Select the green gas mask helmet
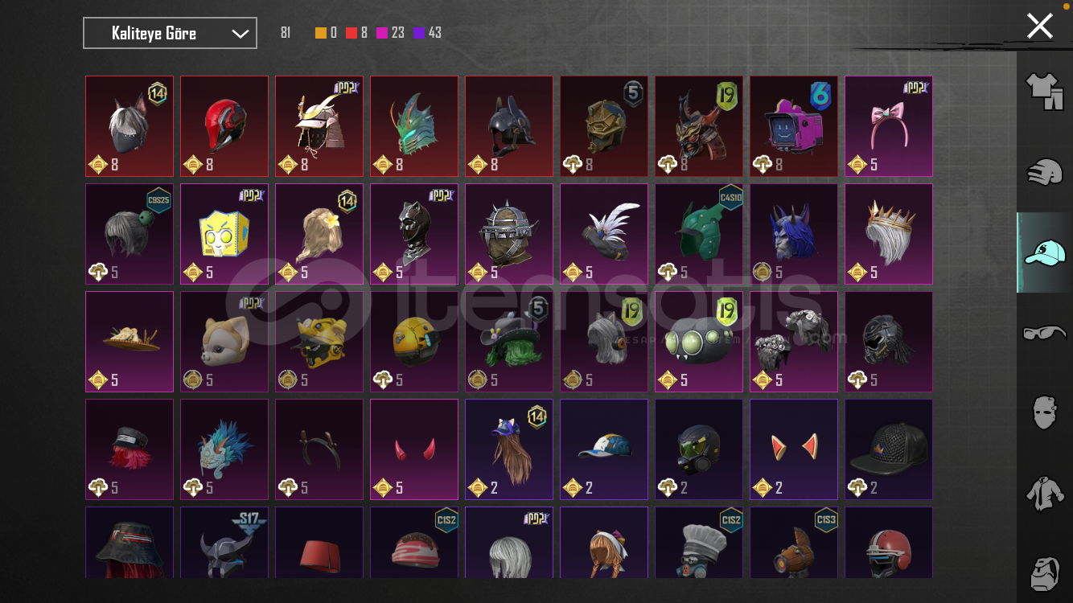This screenshot has height=603, width=1073. [x=699, y=449]
